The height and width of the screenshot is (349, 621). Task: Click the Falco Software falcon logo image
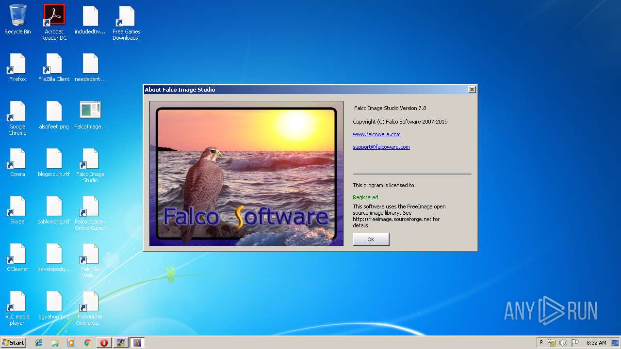click(x=246, y=174)
